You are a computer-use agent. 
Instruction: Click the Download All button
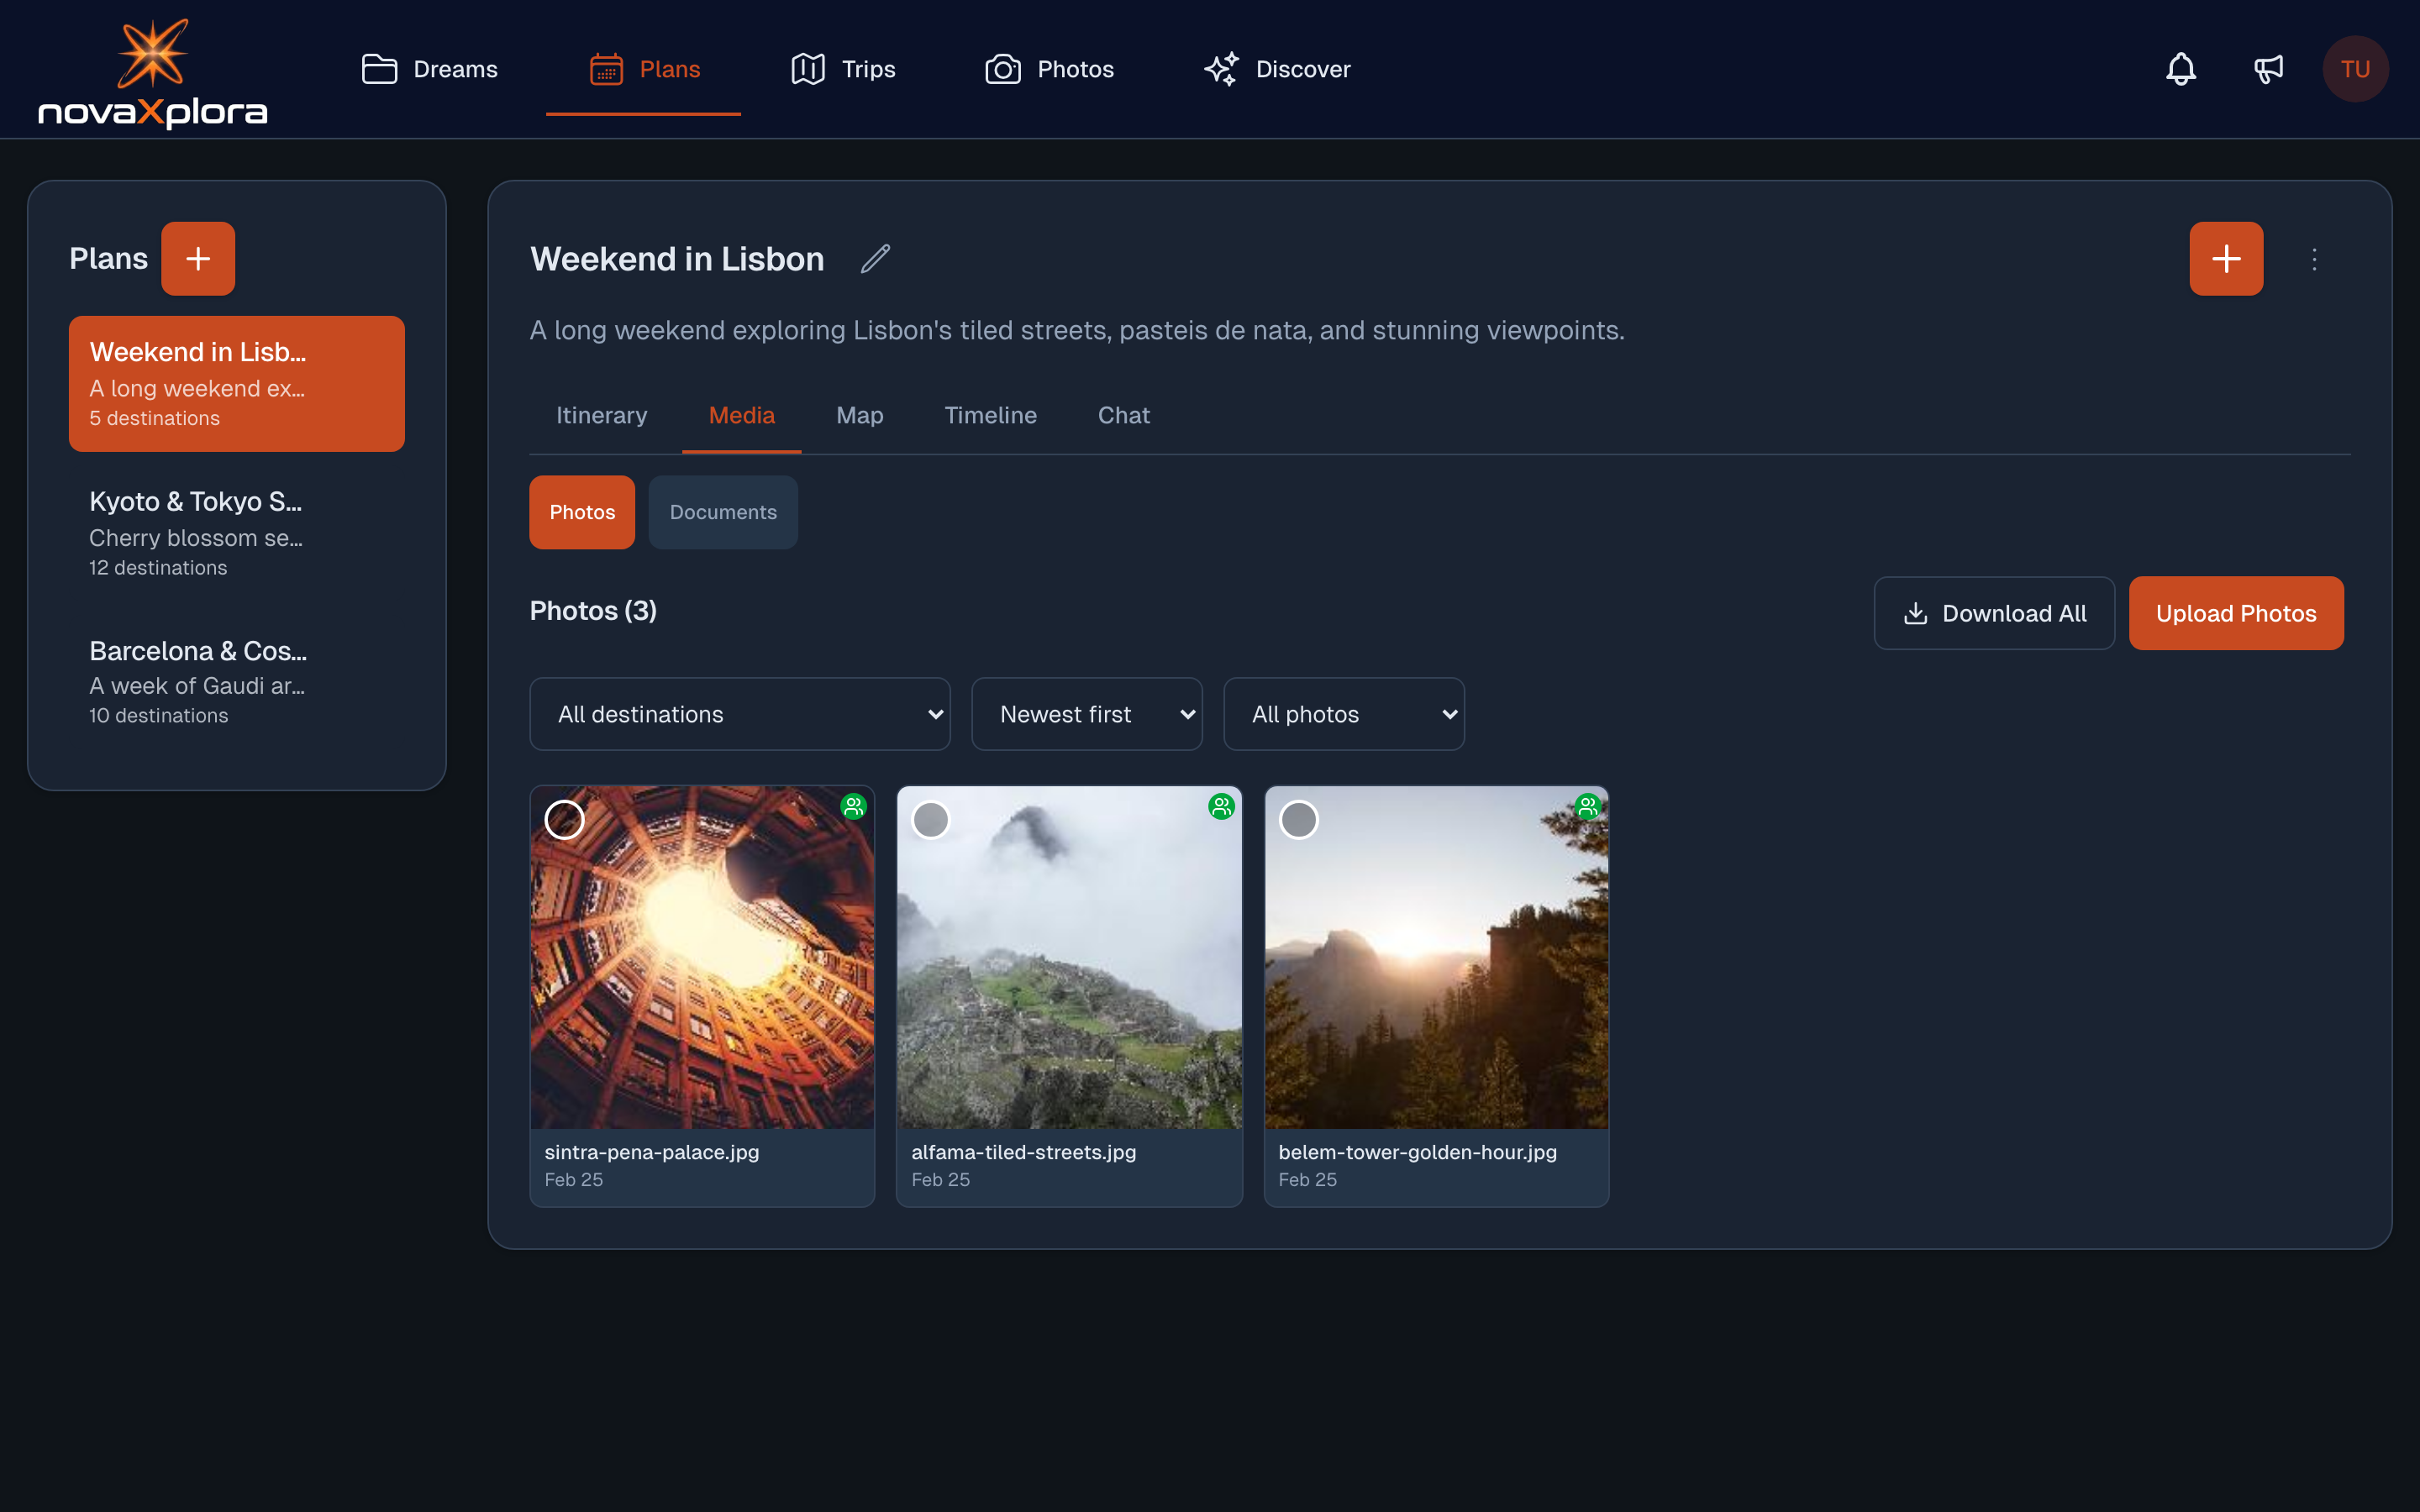(1994, 613)
